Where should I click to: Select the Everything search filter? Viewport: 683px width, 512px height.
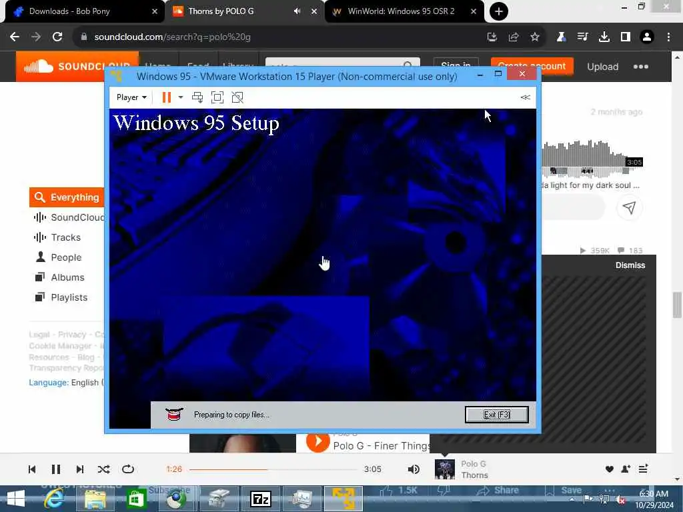click(67, 197)
